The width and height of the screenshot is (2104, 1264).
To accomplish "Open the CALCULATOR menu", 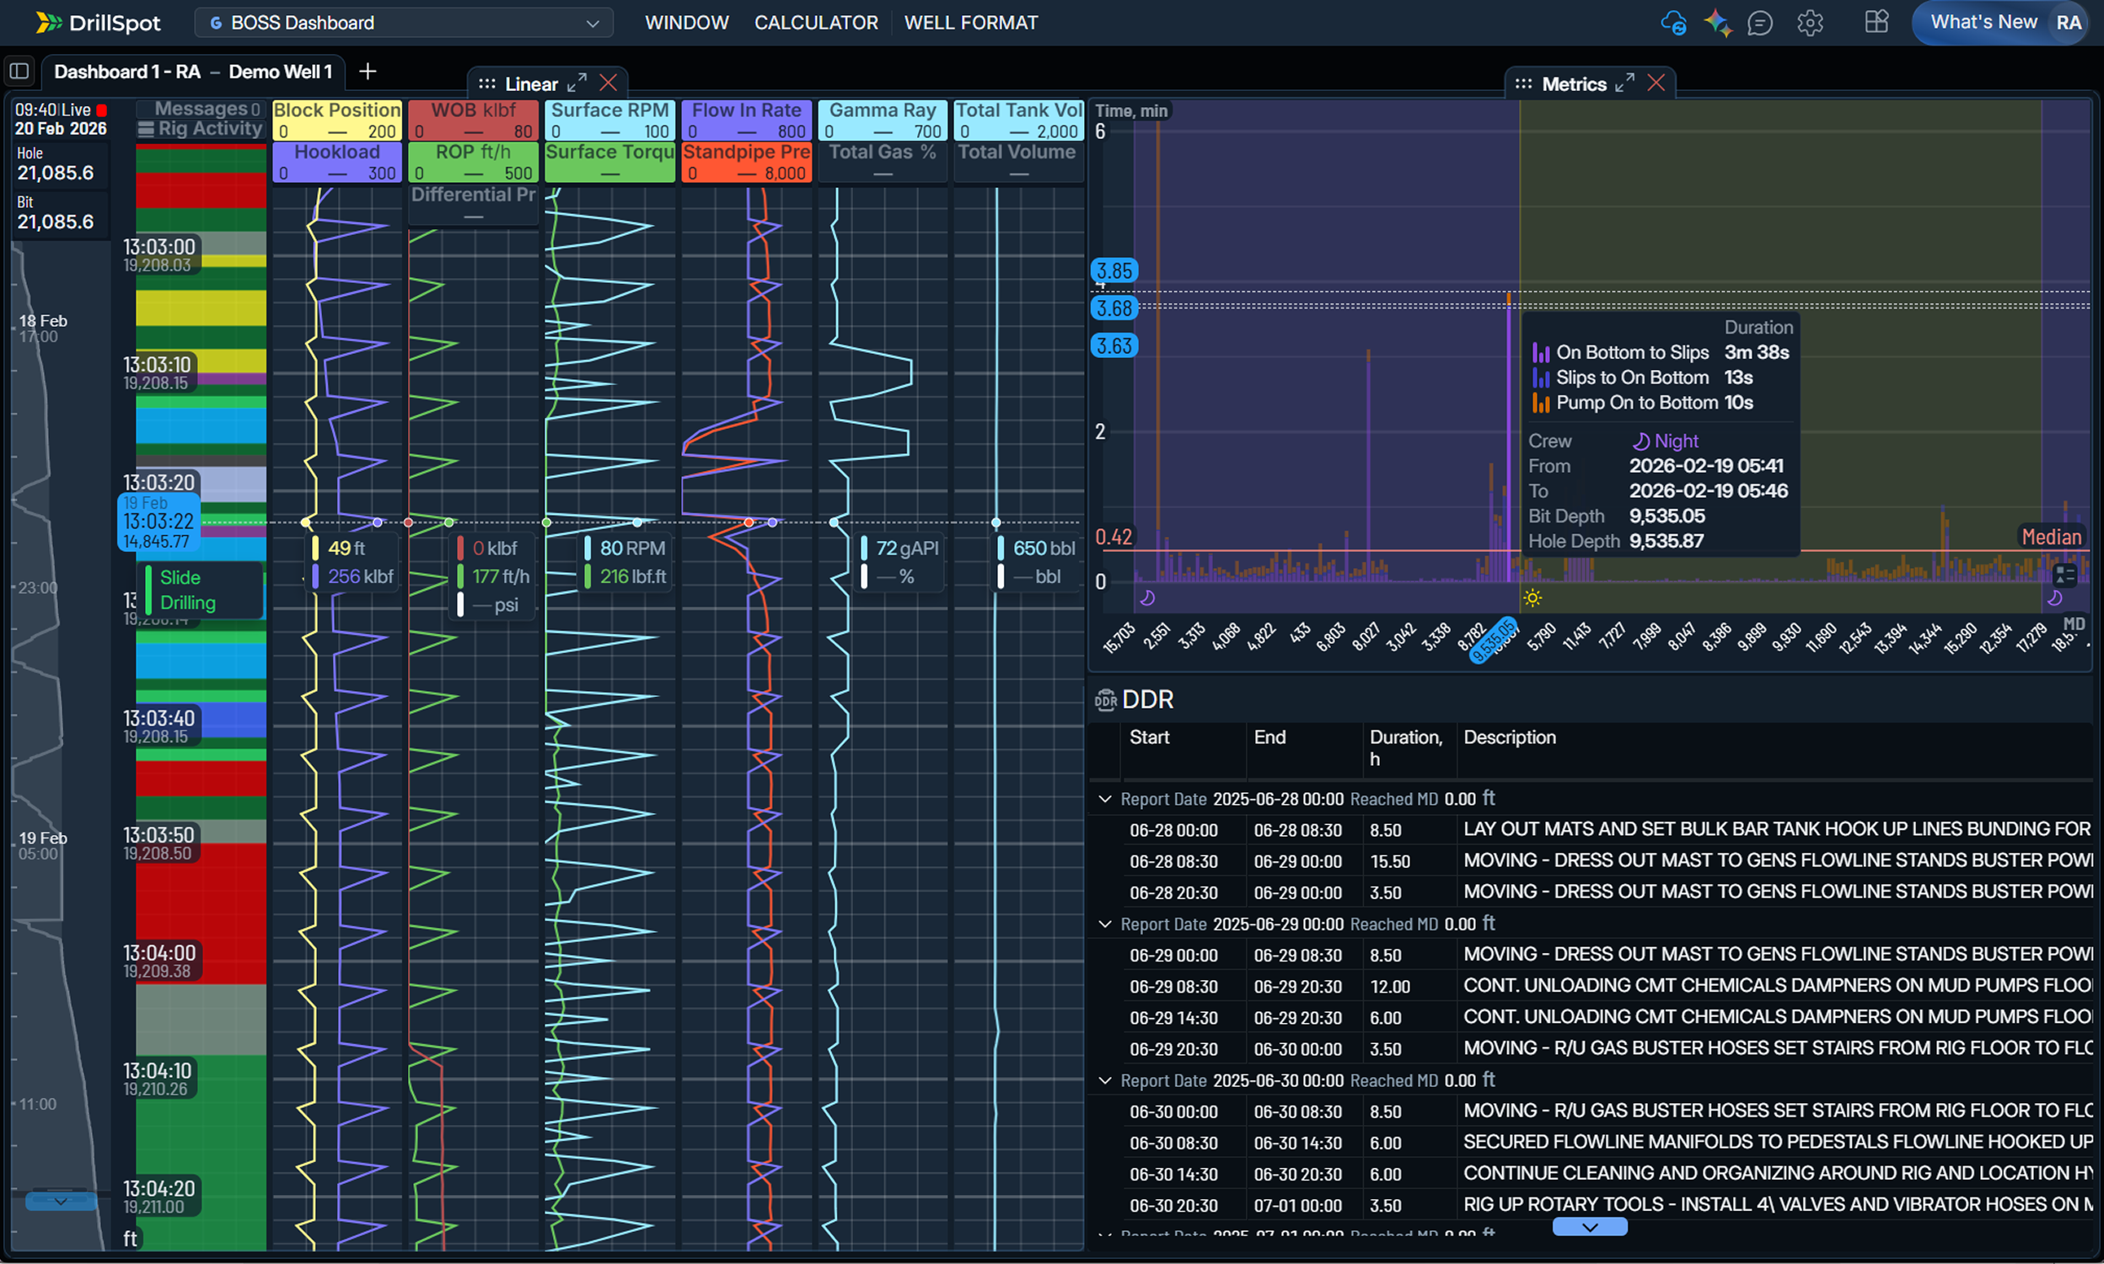I will [x=815, y=23].
